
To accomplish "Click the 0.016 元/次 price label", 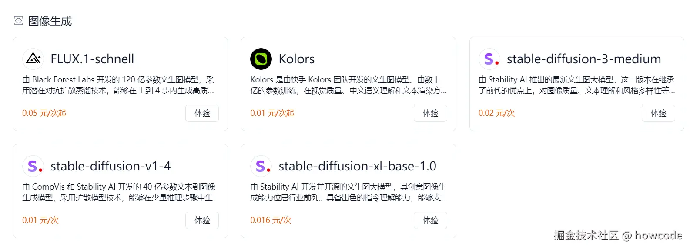I will pyautogui.click(x=271, y=220).
